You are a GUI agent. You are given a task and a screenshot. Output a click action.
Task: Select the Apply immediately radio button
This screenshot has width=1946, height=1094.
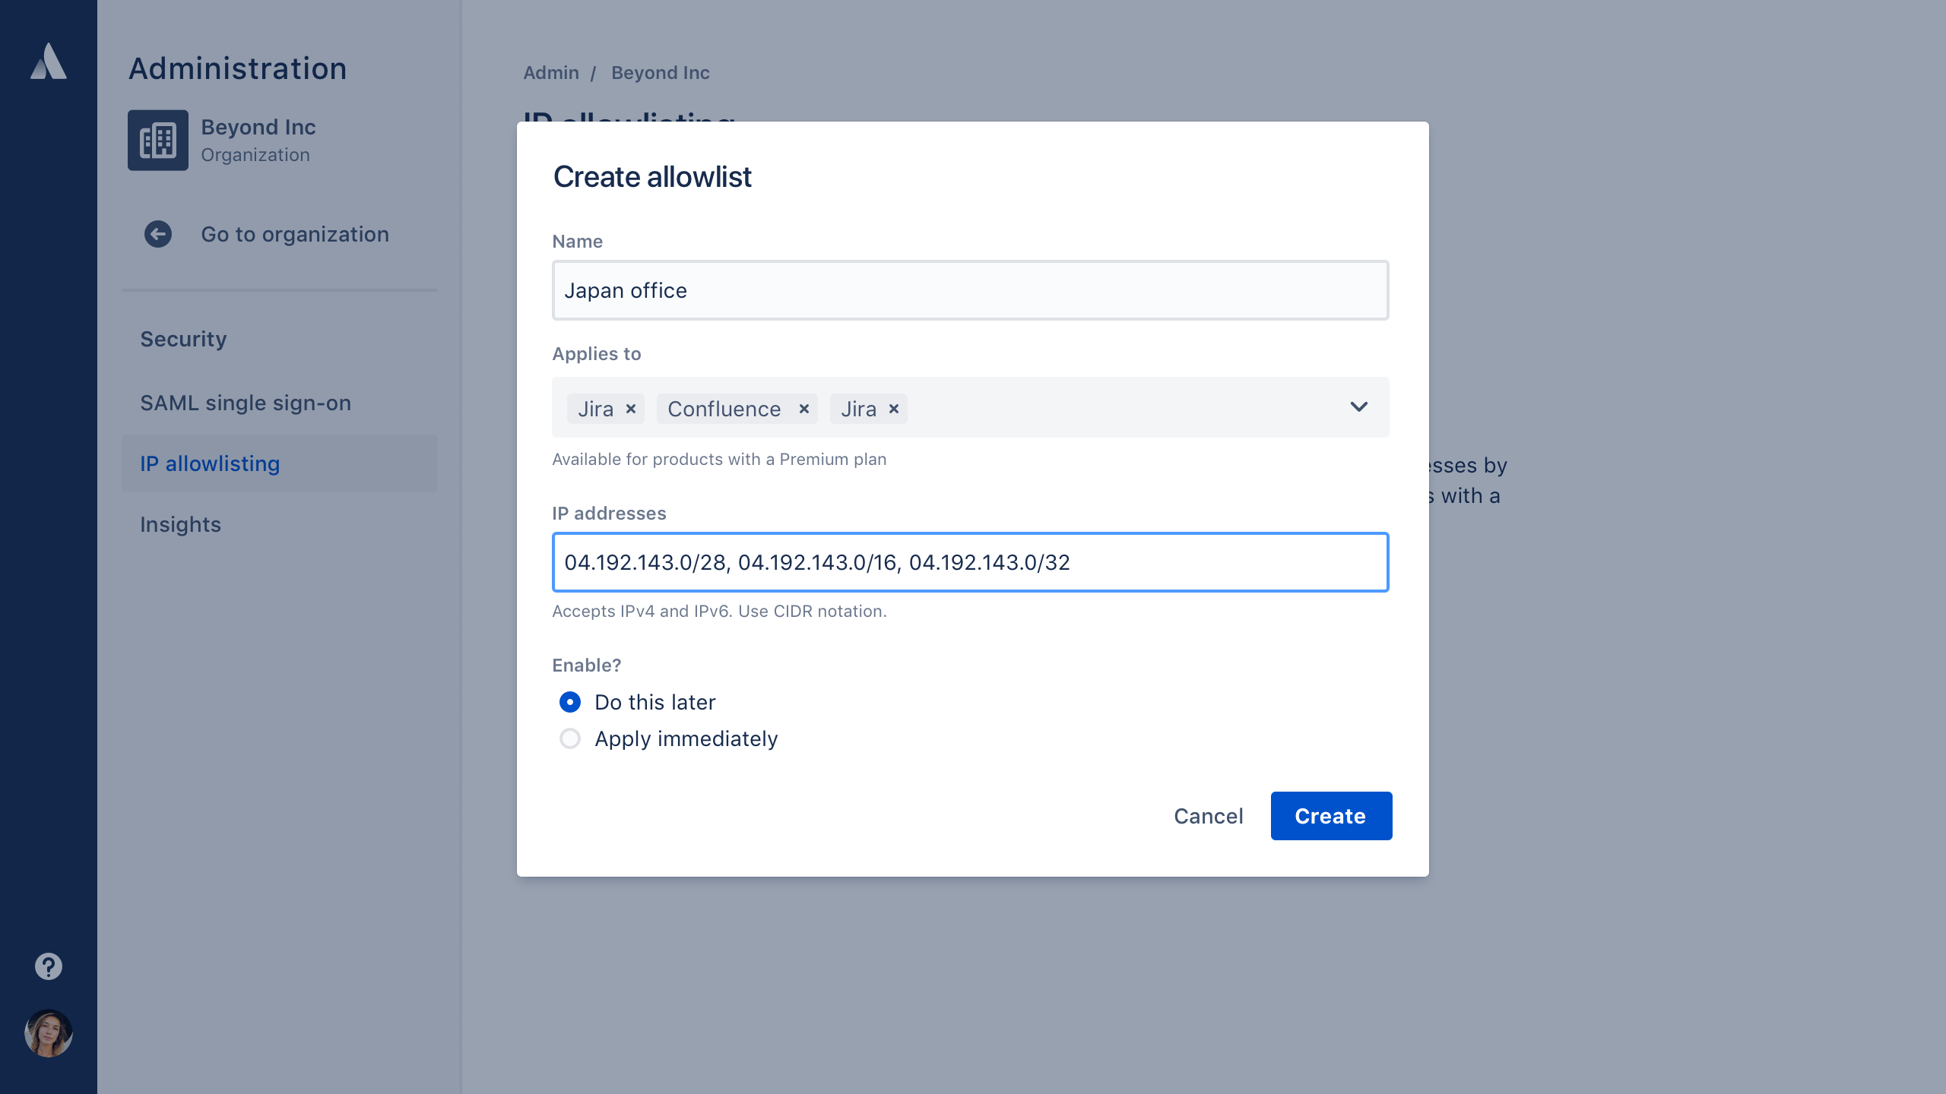coord(571,738)
